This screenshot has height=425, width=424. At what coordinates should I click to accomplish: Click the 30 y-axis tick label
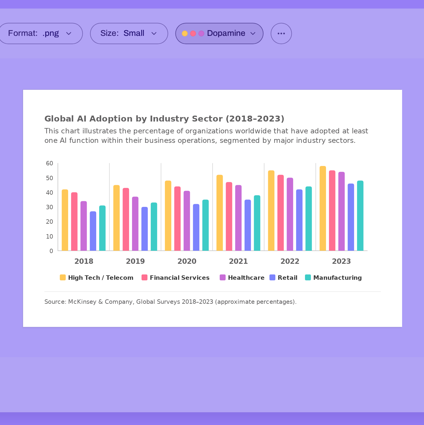(49, 207)
